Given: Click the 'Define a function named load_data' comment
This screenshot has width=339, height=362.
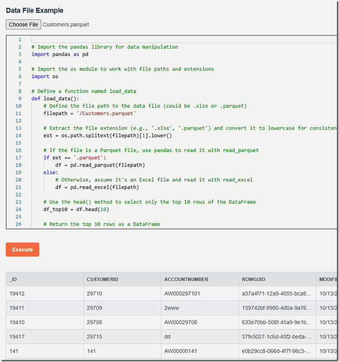Looking at the screenshot, I should click(x=84, y=91).
